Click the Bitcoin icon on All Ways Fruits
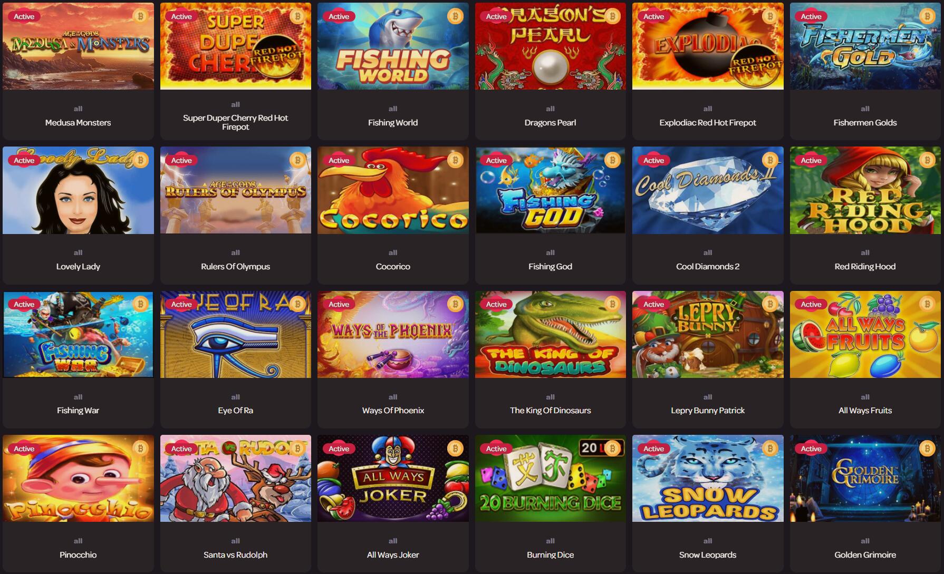The width and height of the screenshot is (944, 574). [x=927, y=304]
